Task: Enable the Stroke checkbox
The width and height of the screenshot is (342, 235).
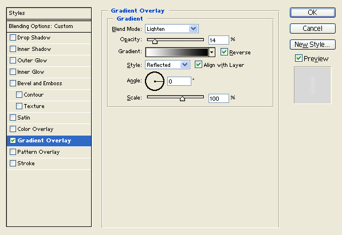Action: [13, 164]
